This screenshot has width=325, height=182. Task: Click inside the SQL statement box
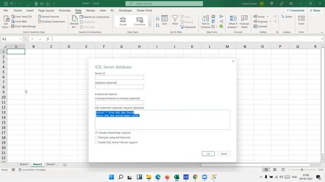coord(162,120)
